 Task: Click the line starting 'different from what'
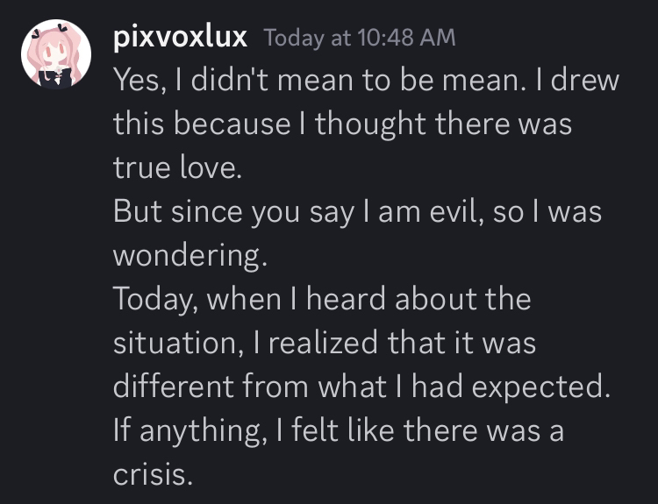[361, 387]
